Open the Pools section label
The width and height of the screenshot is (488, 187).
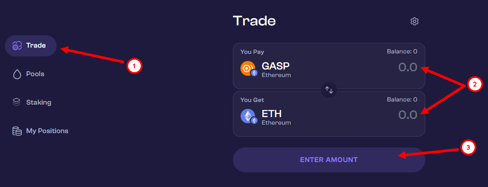(x=35, y=74)
